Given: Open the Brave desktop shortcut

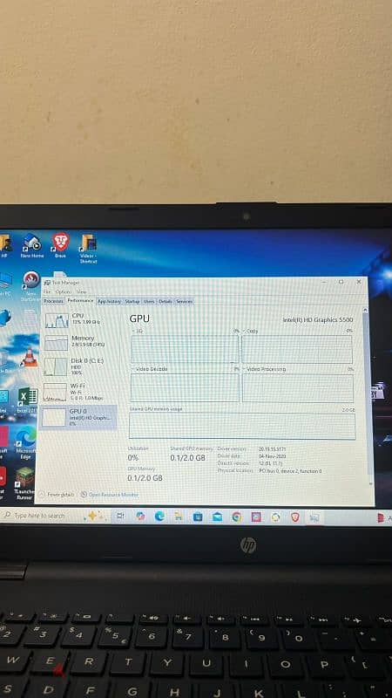Looking at the screenshot, I should tap(60, 245).
